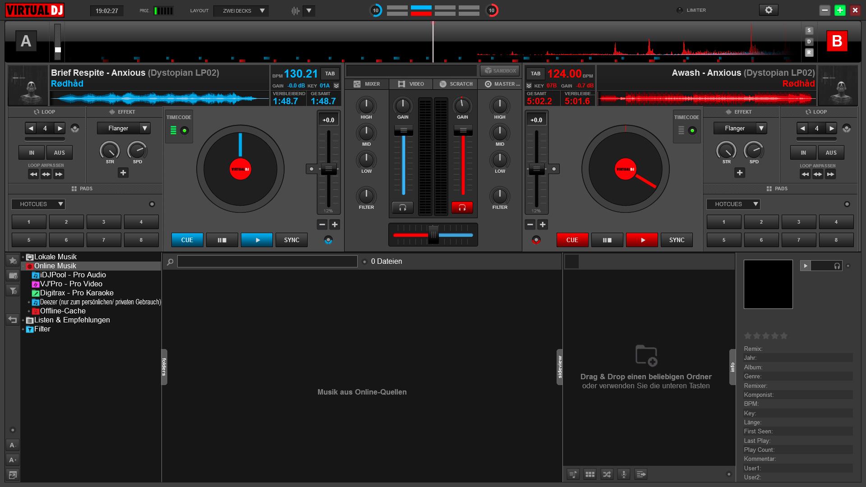Click deck B headphone cue button
Viewport: 866px width, 487px height.
point(462,207)
